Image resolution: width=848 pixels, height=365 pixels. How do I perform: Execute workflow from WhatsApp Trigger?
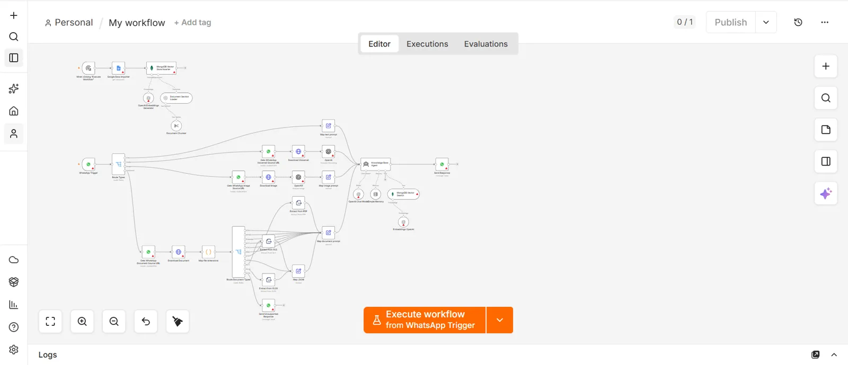(425, 320)
